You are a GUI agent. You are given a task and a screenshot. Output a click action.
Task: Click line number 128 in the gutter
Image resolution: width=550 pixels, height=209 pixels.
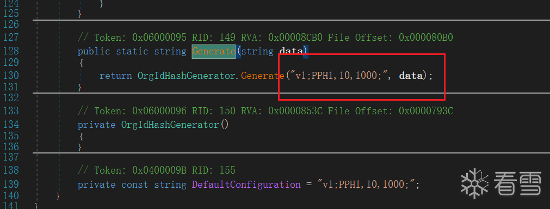tap(11, 51)
